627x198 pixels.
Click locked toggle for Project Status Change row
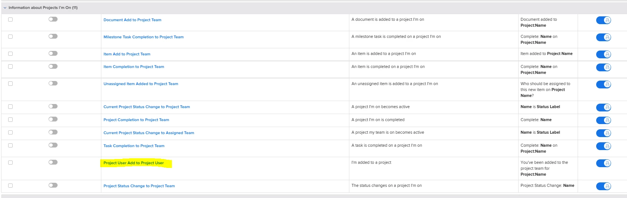coord(603,186)
